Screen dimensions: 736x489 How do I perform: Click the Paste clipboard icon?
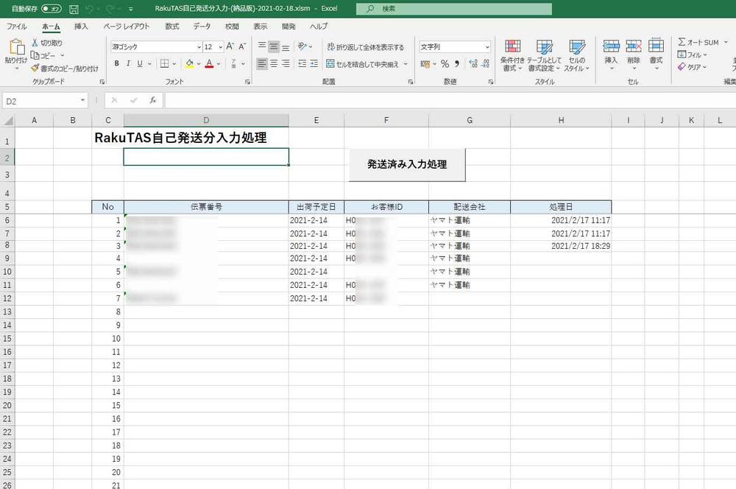tap(17, 47)
